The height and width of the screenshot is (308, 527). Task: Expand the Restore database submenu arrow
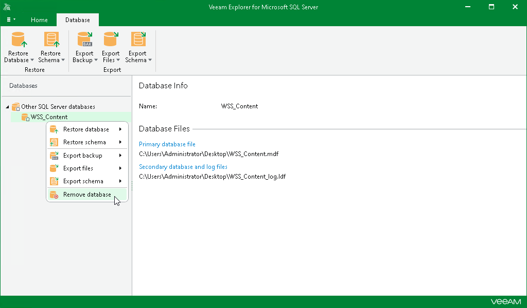pos(120,129)
